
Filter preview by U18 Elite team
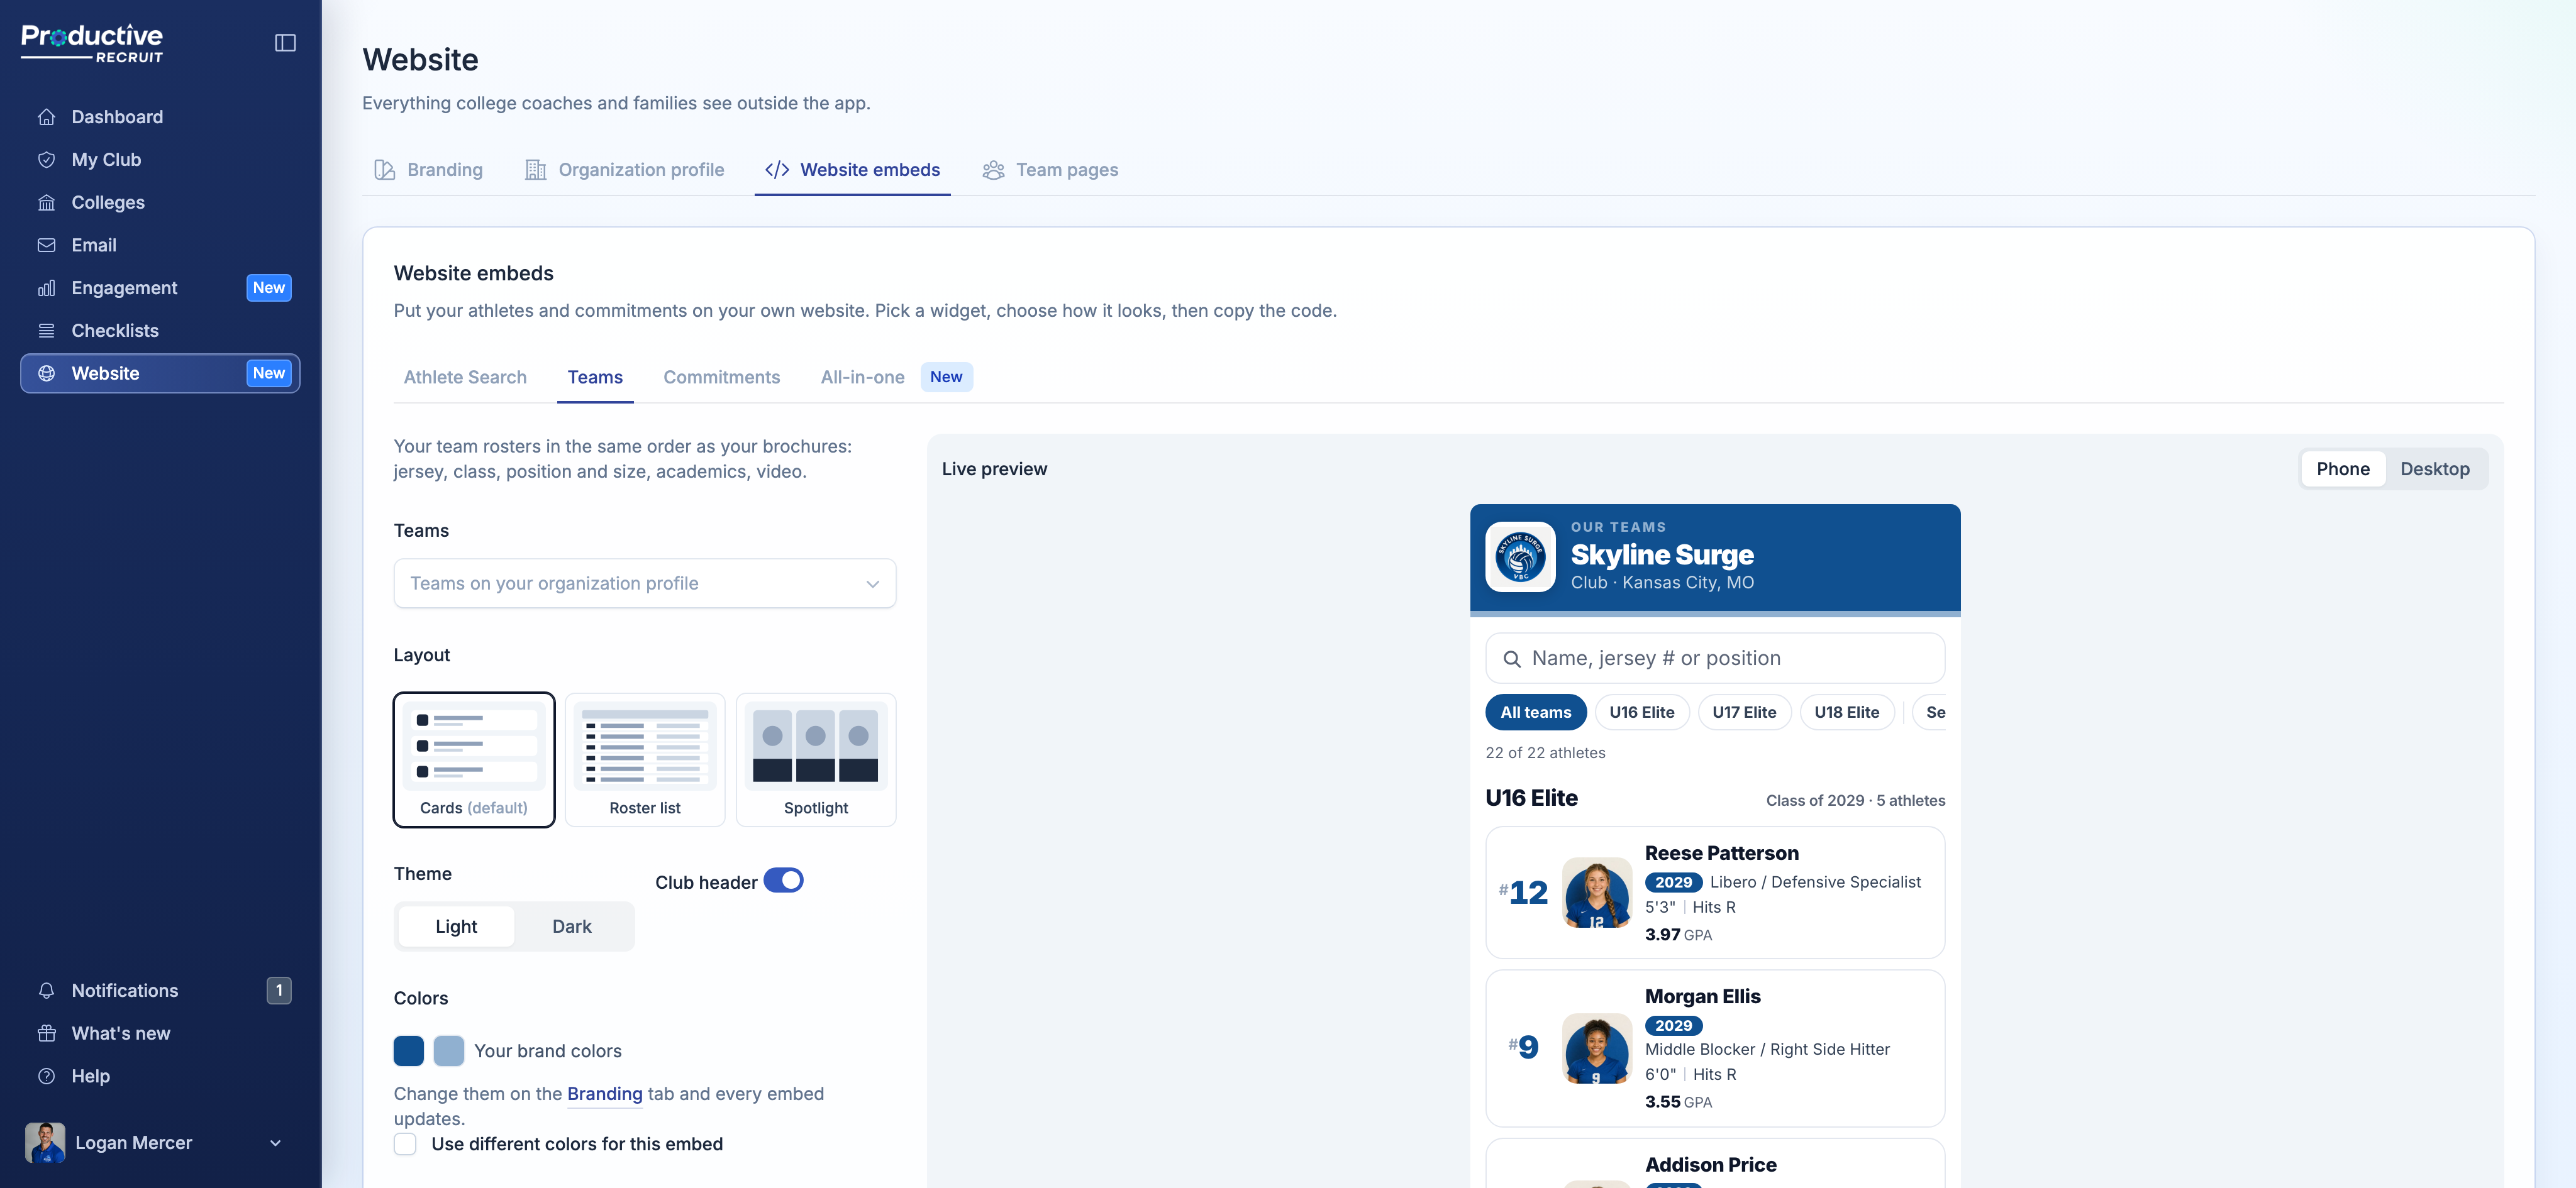pyautogui.click(x=1846, y=712)
